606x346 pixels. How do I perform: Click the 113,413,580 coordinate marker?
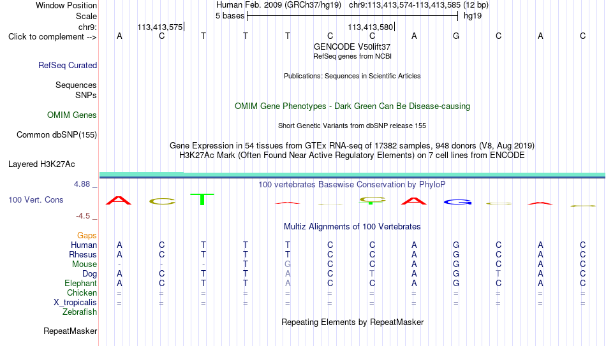coord(371,27)
